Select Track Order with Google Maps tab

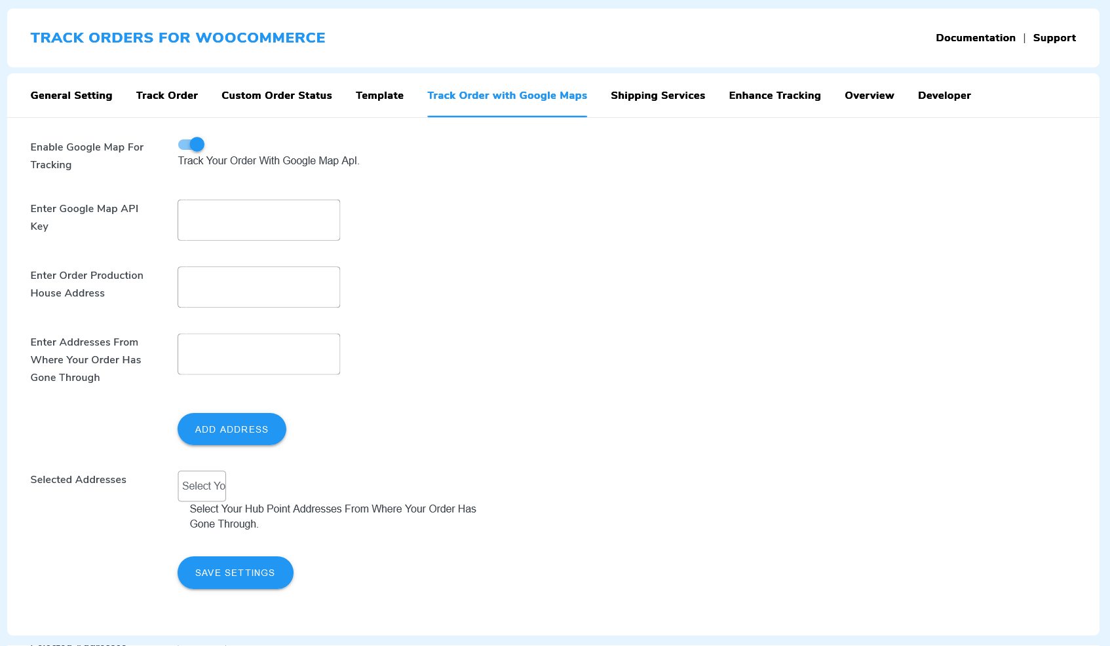click(507, 96)
